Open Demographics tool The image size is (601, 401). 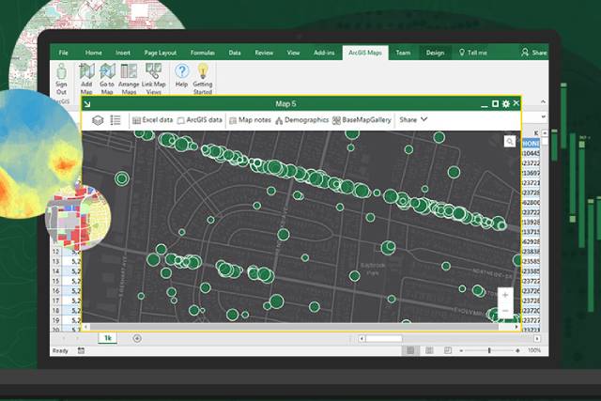[302, 120]
